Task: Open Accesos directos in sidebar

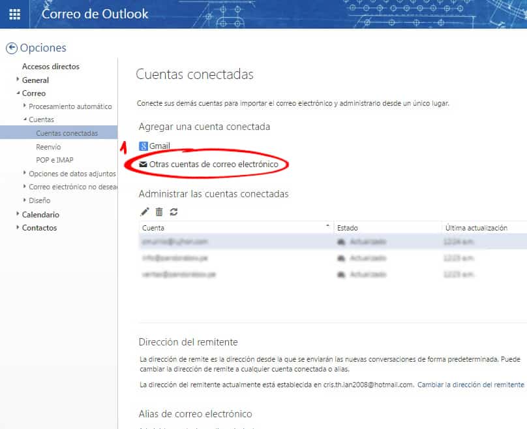Action: [x=51, y=67]
